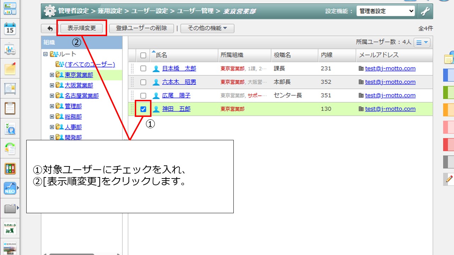Click the folder icon next to 大阪営業部
The image size is (454, 255).
[x=59, y=85]
